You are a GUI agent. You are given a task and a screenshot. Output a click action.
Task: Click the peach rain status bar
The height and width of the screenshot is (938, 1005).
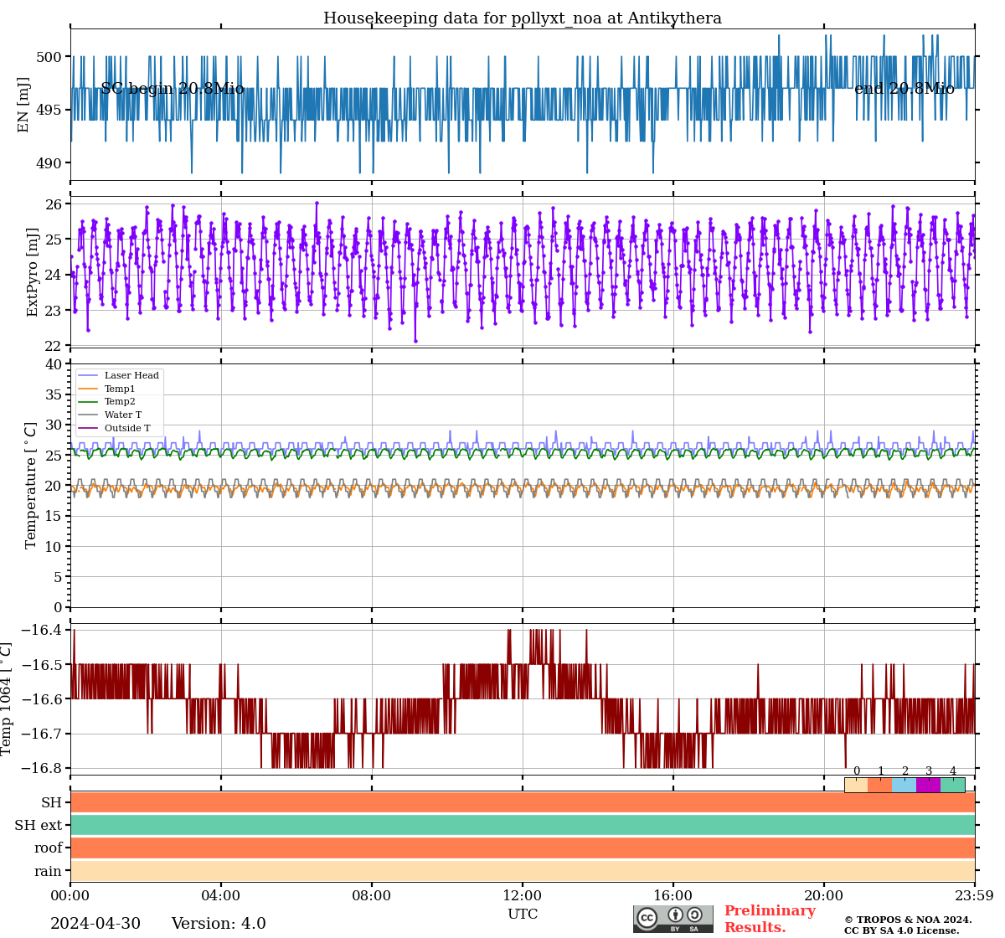[x=523, y=871]
